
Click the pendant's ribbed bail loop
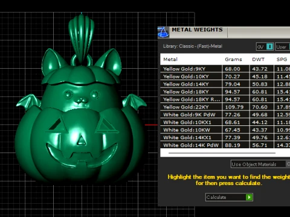tap(82, 39)
